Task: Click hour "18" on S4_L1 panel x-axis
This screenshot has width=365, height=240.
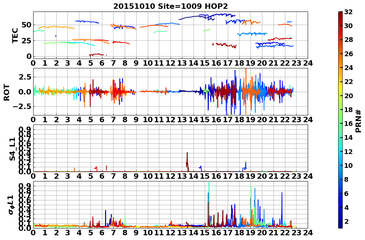Action: pos(239,176)
